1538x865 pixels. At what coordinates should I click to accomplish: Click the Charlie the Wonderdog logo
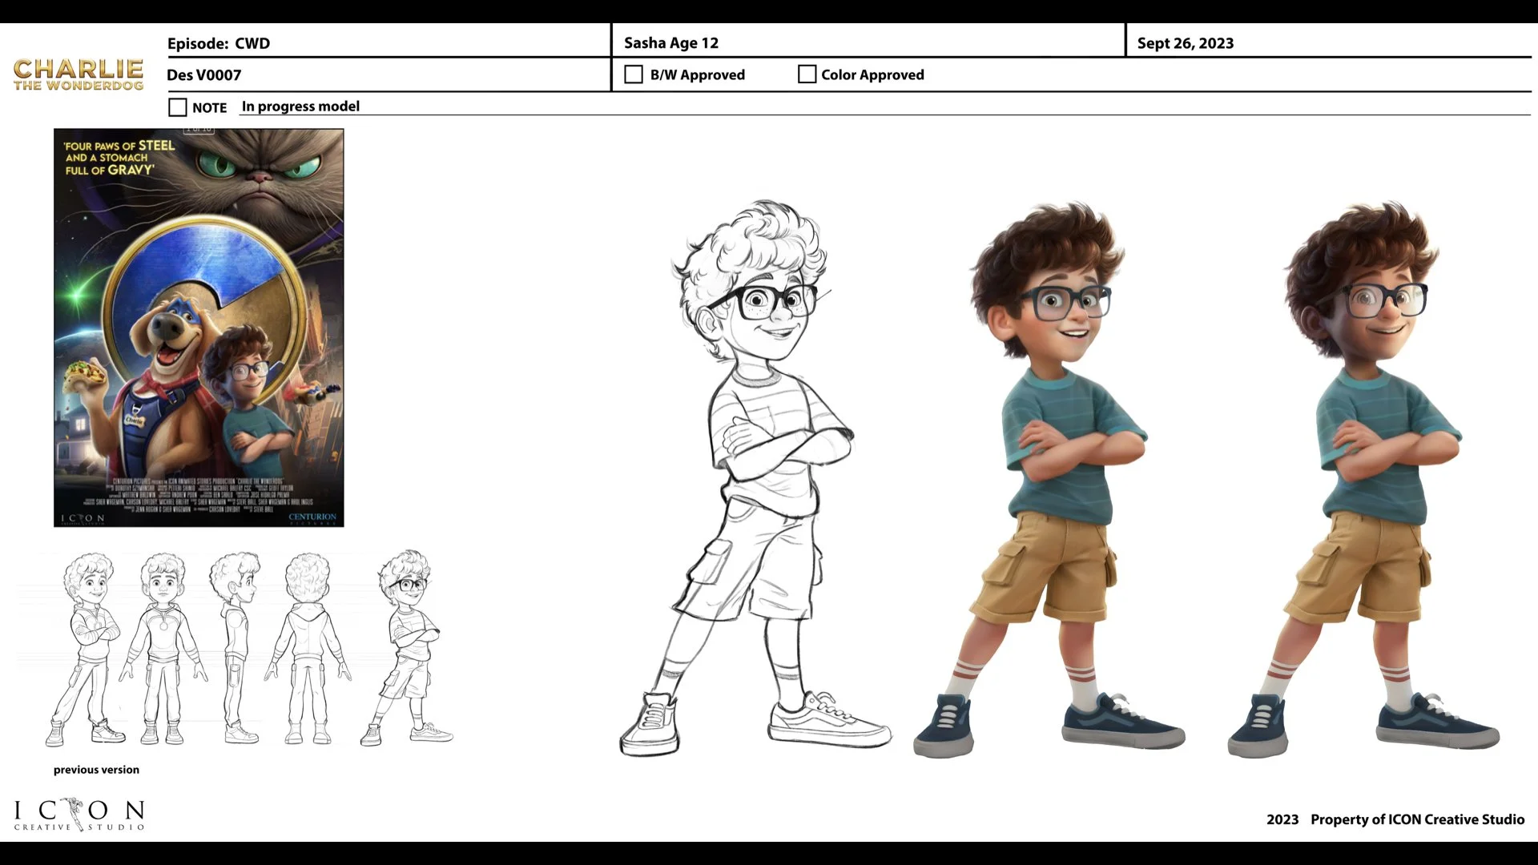tap(79, 74)
